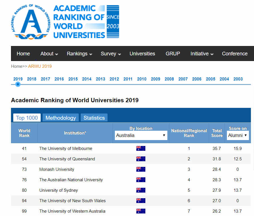Open the By location Australia dropdown
The width and height of the screenshot is (254, 216).
click(141, 135)
